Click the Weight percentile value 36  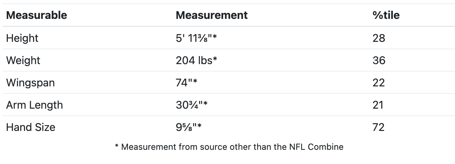tap(379, 60)
